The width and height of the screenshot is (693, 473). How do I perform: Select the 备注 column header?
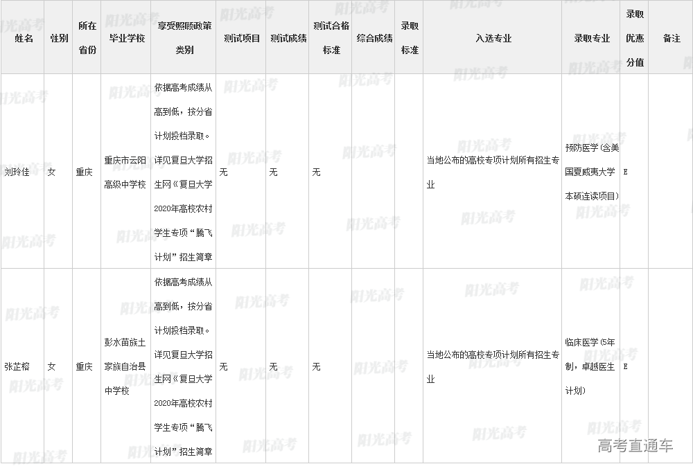[672, 38]
